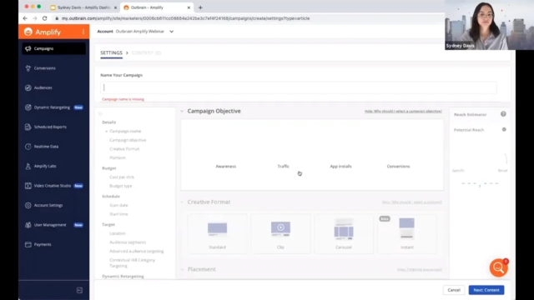534x300 pixels.
Task: Open the Scheduled Reports icon
Action: [x=28, y=127]
